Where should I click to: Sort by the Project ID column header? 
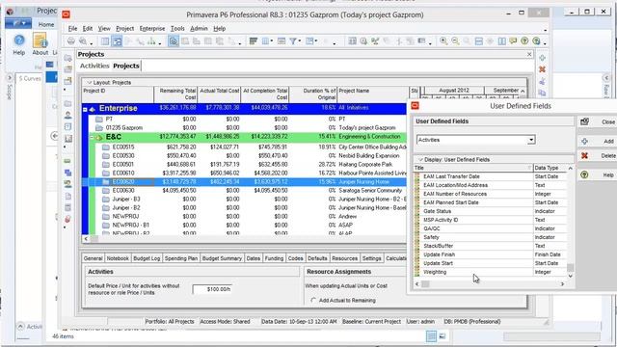pyautogui.click(x=118, y=94)
